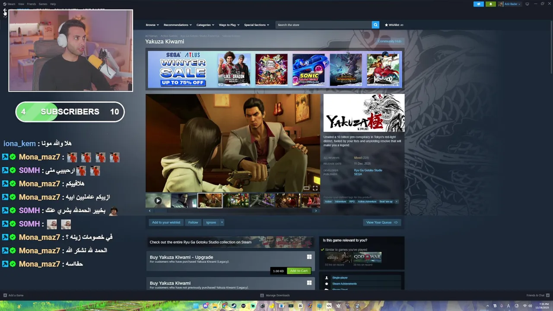Expand the Categories dropdown

[x=205, y=25]
